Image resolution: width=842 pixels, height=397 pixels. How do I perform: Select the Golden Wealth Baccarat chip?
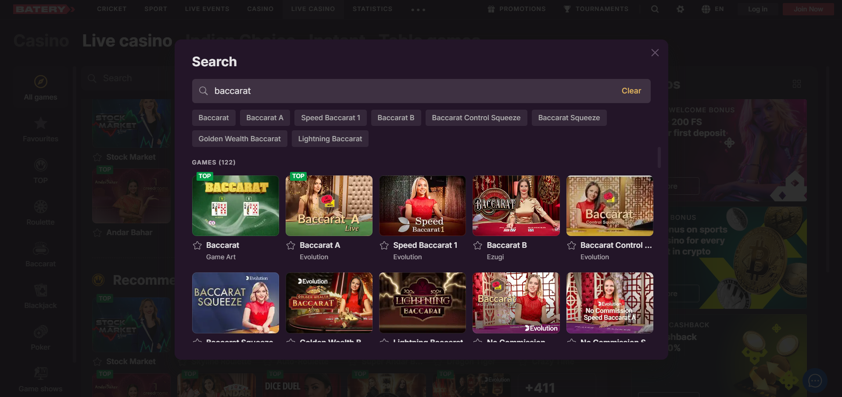[x=240, y=139]
